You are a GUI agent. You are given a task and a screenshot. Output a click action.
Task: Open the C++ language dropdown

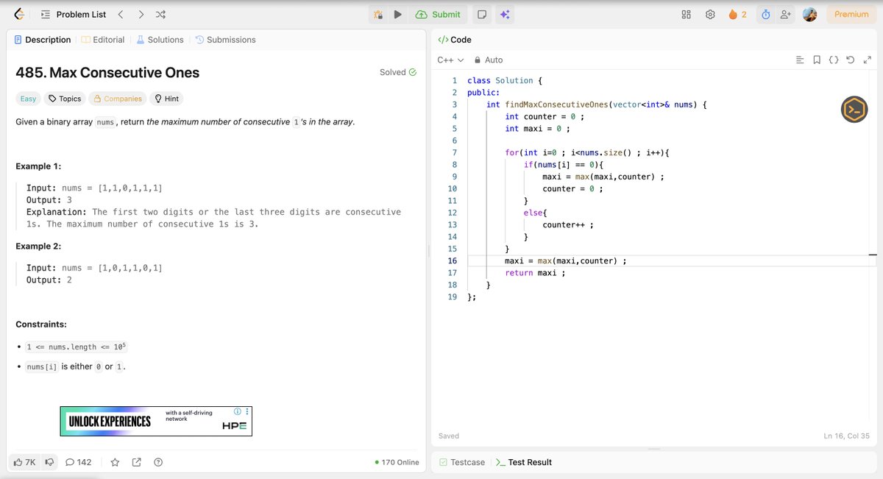coord(450,60)
